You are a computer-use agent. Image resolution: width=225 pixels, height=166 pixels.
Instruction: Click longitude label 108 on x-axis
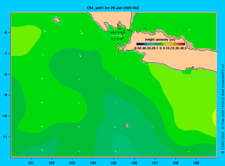[x=175, y=163]
